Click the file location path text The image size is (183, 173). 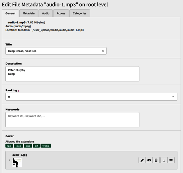(x=45, y=30)
